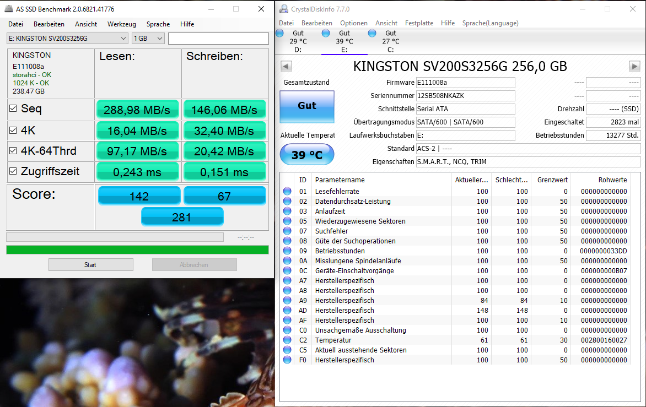
Task: Click the green overall progress bar
Action: [137, 250]
